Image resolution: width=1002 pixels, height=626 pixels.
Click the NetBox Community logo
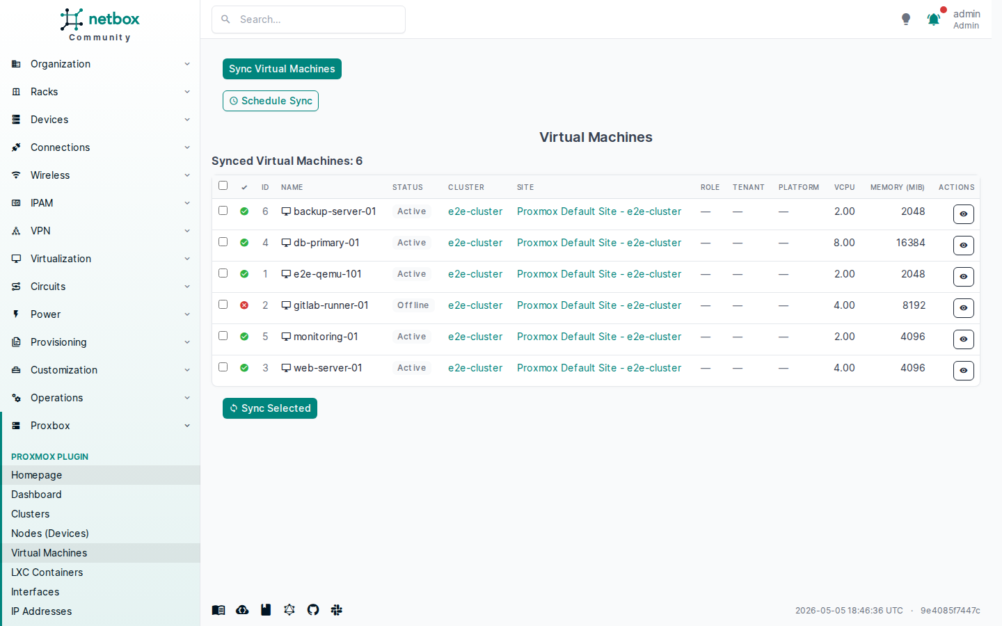[100, 25]
